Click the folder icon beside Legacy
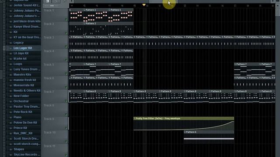Viewport: 280px width, 157px height. (x=10, y=43)
